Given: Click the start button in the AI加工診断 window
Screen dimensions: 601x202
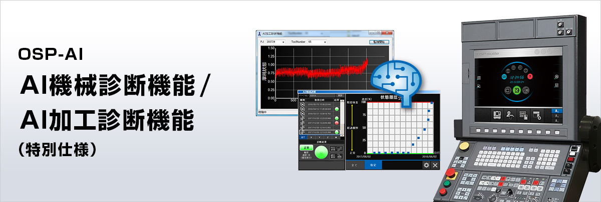Looking at the screenshot, I should 379,42.
